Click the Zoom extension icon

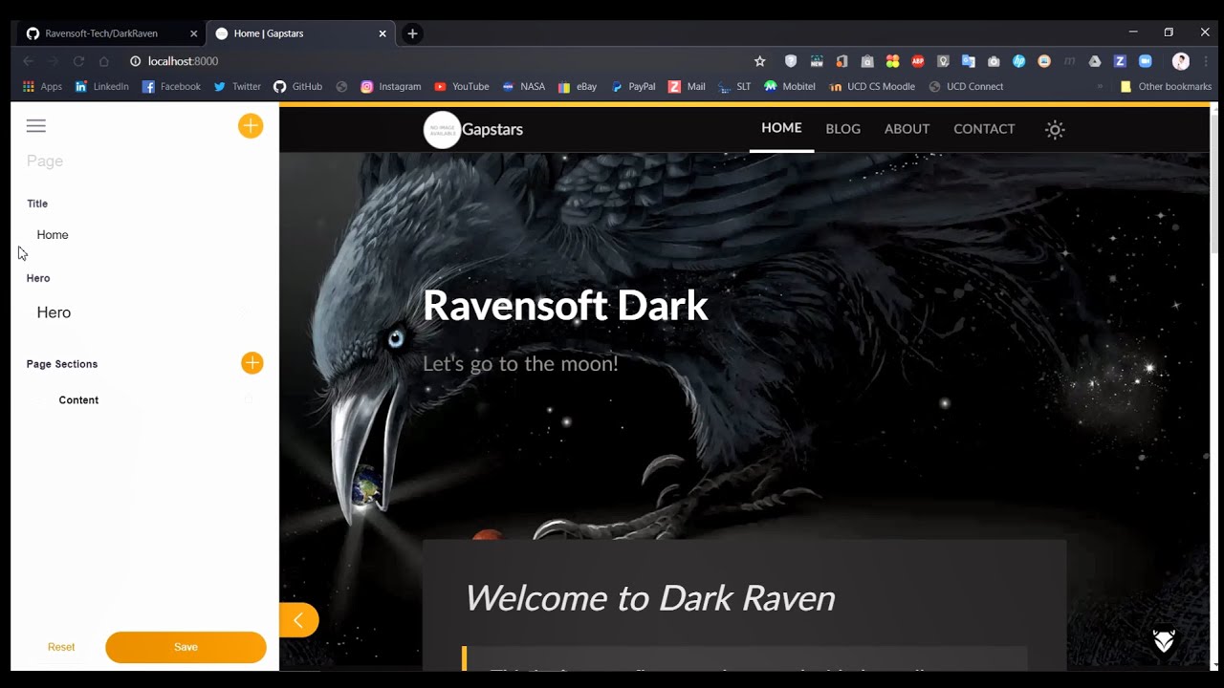pos(1145,61)
